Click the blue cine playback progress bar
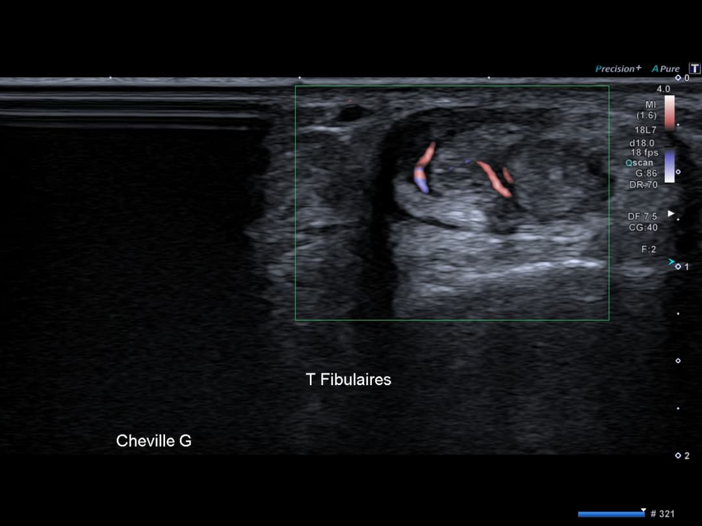Screen dimensions: 702x526 pyautogui.click(x=612, y=514)
